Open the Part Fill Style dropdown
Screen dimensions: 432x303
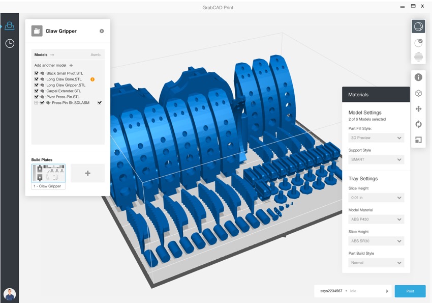376,138
